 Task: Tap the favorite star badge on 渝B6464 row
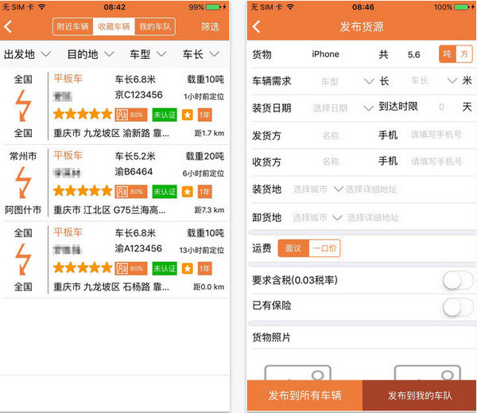[x=188, y=192]
